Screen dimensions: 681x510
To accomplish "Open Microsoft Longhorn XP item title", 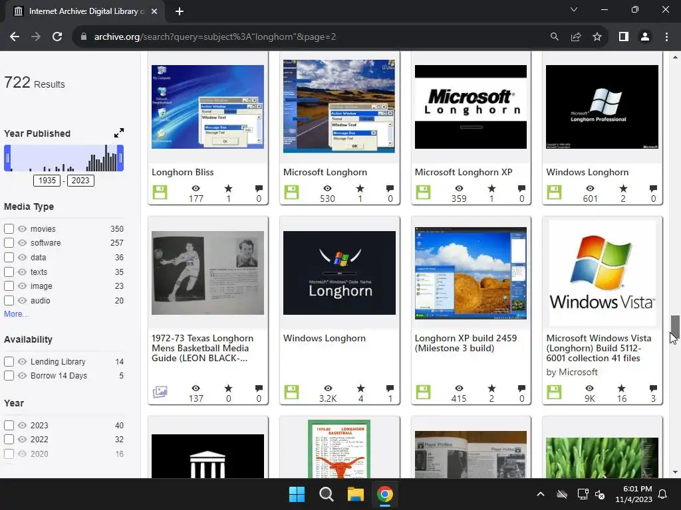I will coord(464,172).
